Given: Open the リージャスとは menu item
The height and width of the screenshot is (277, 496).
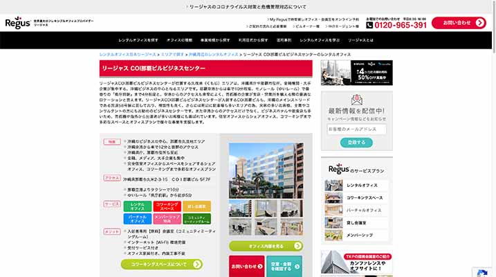Looking at the screenshot, I should [x=360, y=40].
